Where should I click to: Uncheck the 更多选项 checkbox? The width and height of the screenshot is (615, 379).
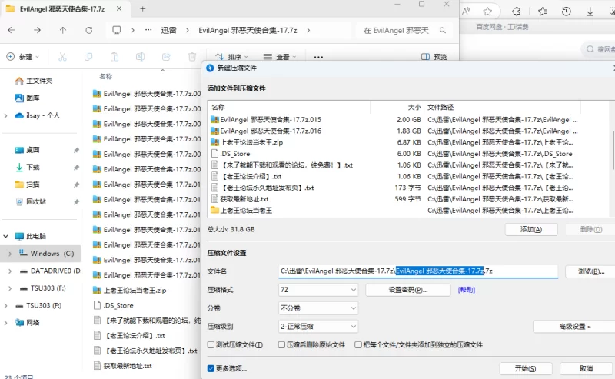coord(211,368)
